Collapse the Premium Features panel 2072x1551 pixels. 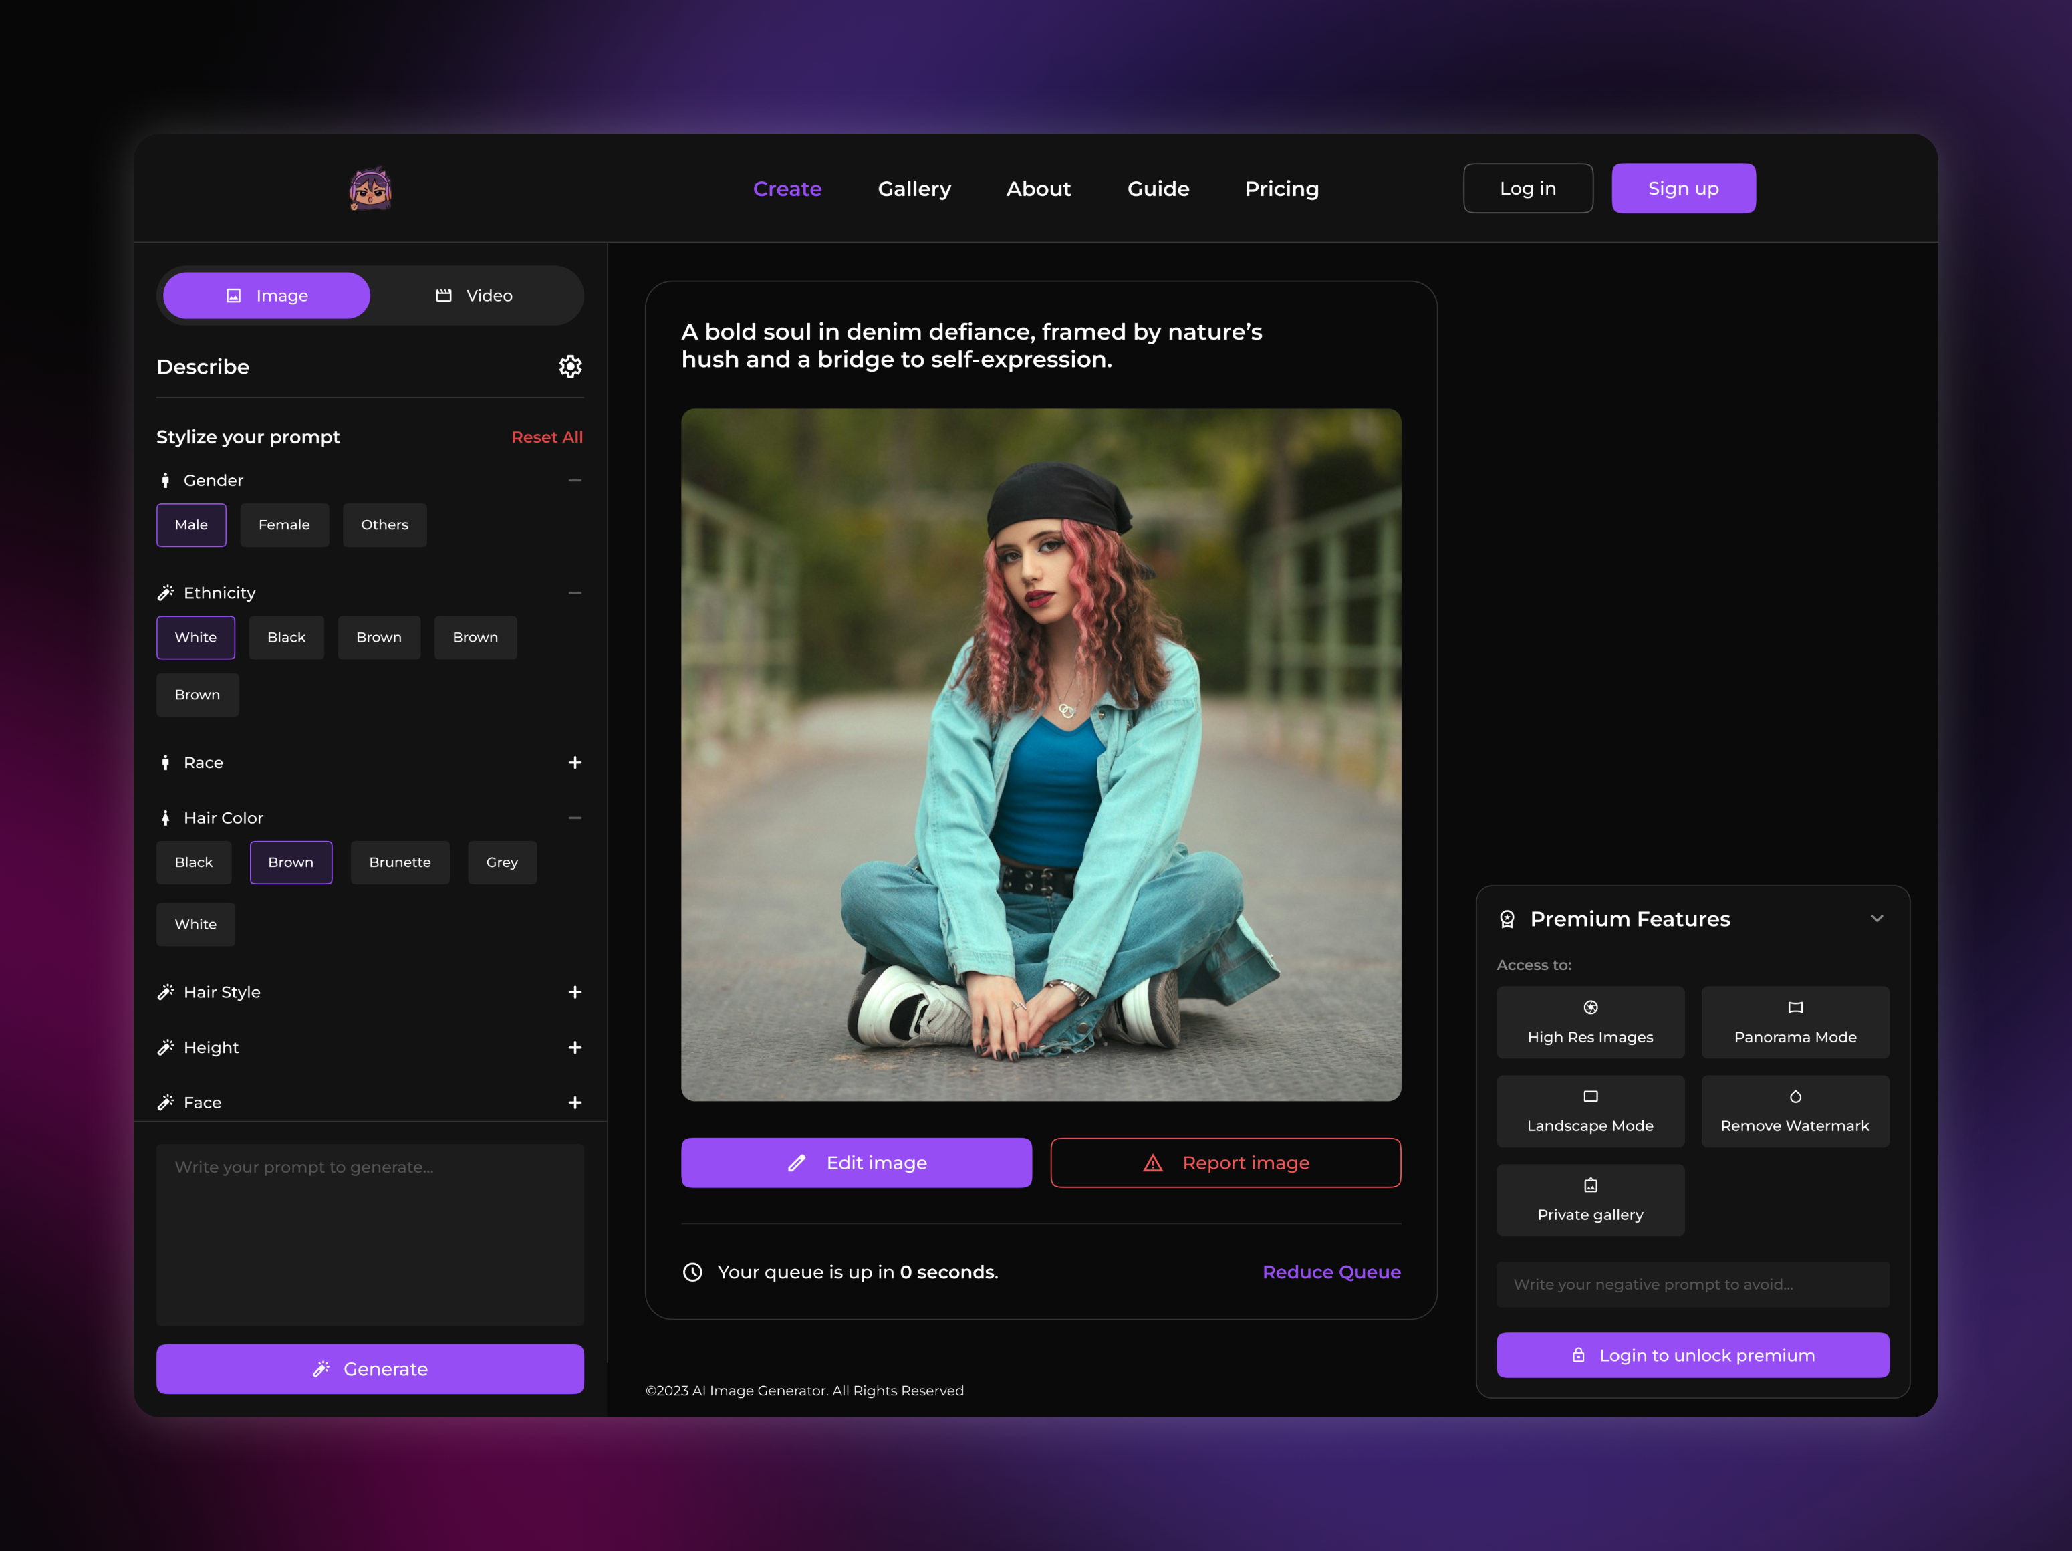1876,919
